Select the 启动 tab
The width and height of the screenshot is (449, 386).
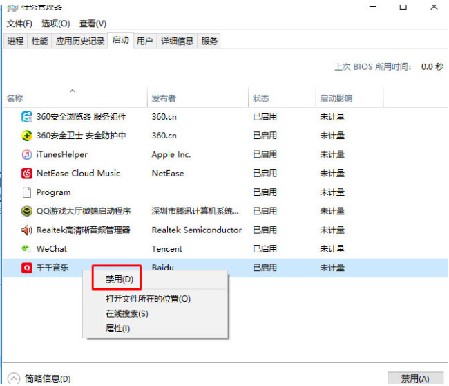121,40
